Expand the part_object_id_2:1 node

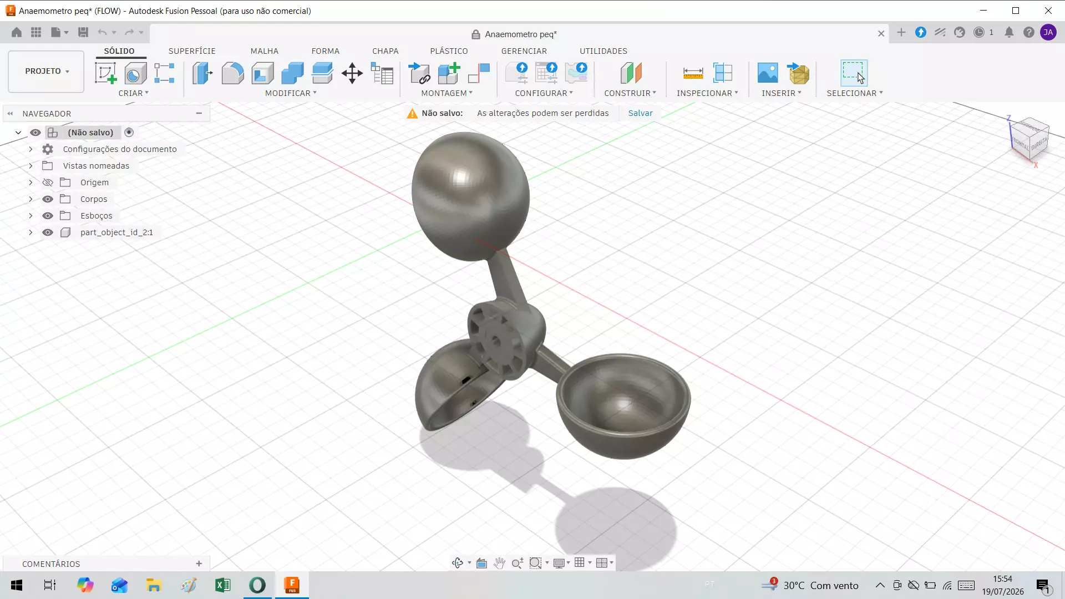pyautogui.click(x=31, y=232)
